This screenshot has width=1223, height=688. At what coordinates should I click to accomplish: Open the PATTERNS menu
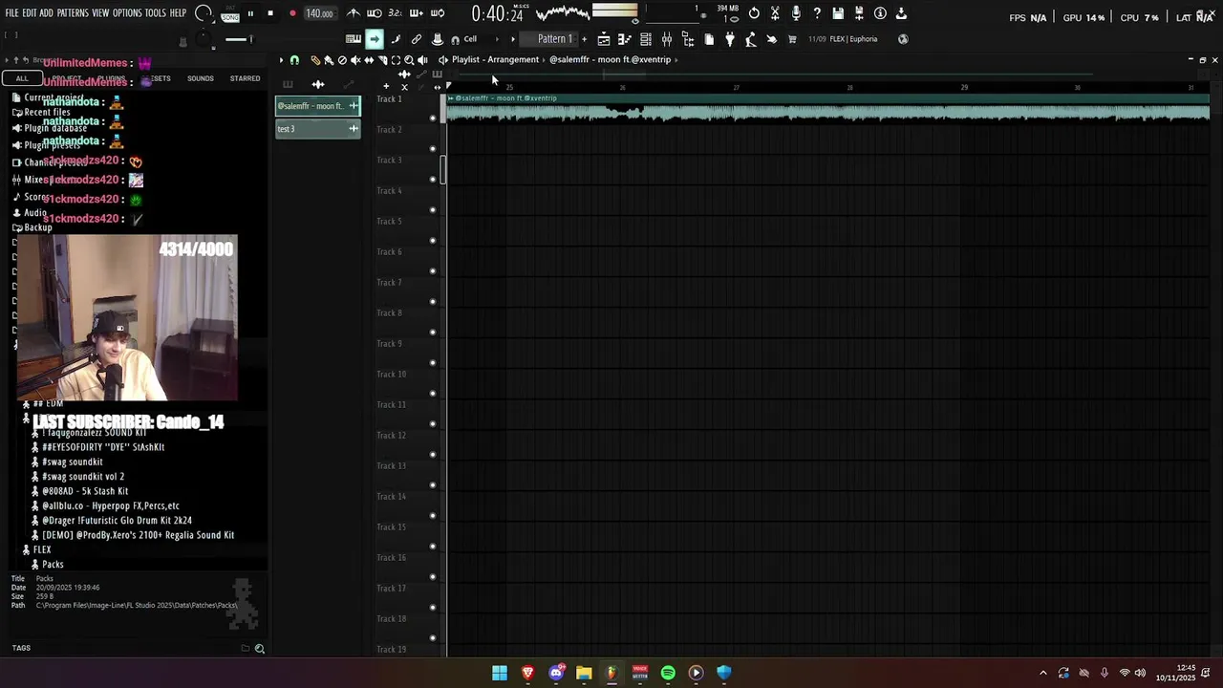coord(73,13)
